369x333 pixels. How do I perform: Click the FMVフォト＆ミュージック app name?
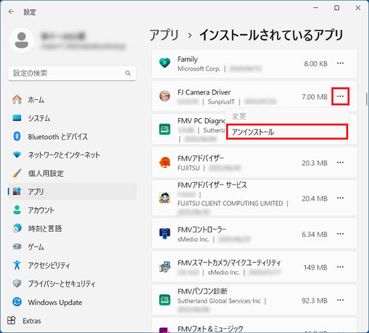211,328
